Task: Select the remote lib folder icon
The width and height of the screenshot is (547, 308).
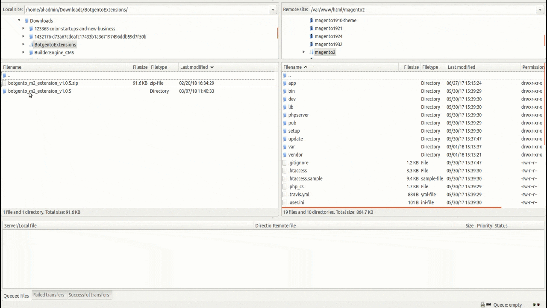Action: pos(285,107)
